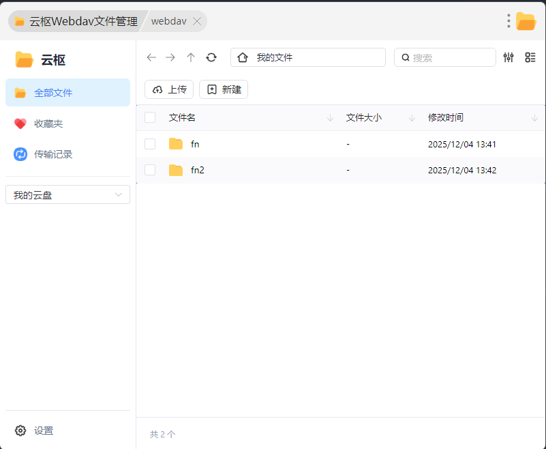The image size is (546, 449).
Task: Sort by 文件名 column arrow
Action: click(331, 118)
